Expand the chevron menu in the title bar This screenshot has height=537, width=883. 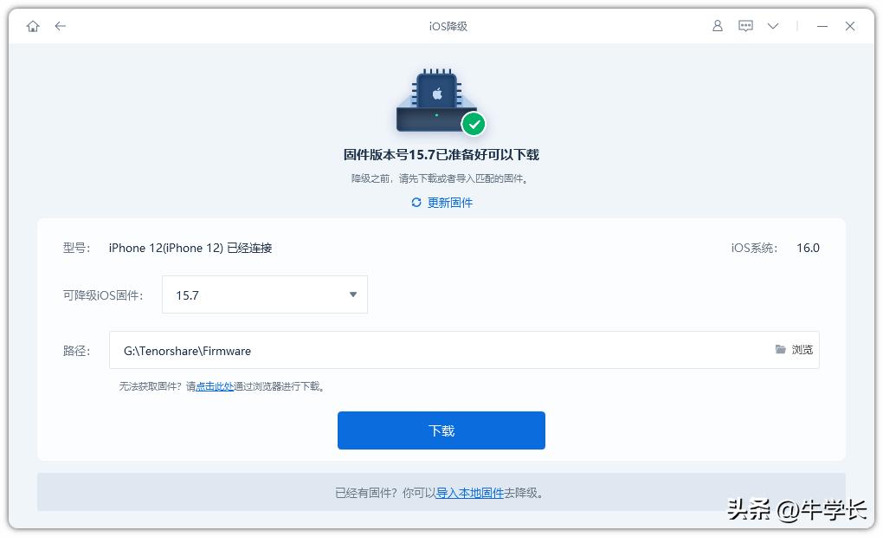pos(773,26)
